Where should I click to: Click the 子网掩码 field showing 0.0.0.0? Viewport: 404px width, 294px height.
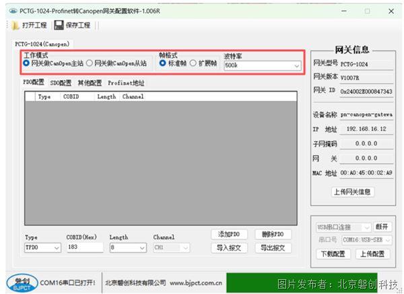tap(366, 144)
